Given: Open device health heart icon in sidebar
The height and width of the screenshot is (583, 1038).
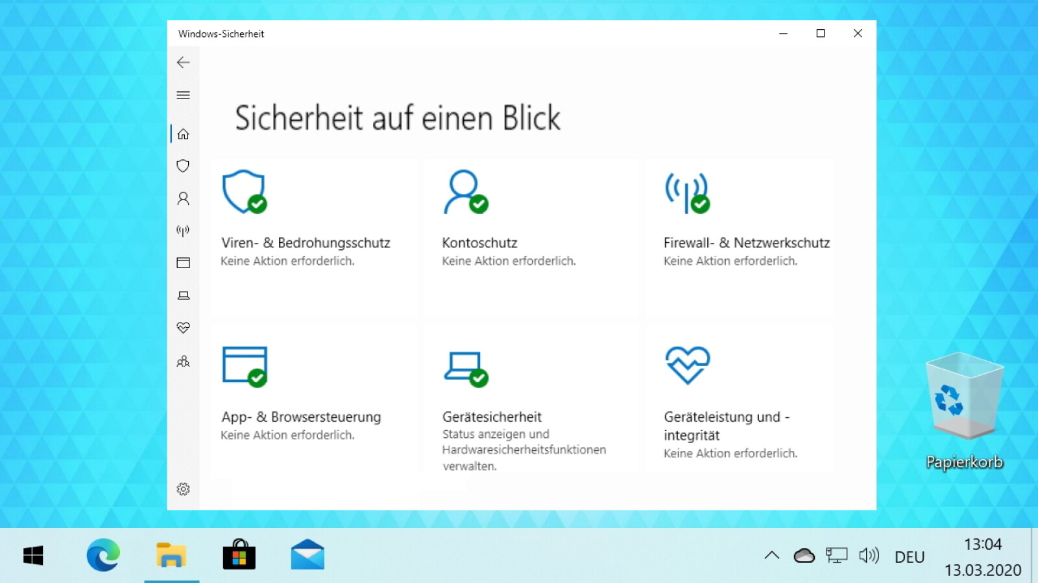Looking at the screenshot, I should (183, 328).
